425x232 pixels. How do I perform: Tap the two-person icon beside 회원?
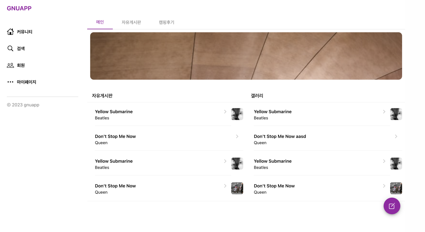coord(10,65)
